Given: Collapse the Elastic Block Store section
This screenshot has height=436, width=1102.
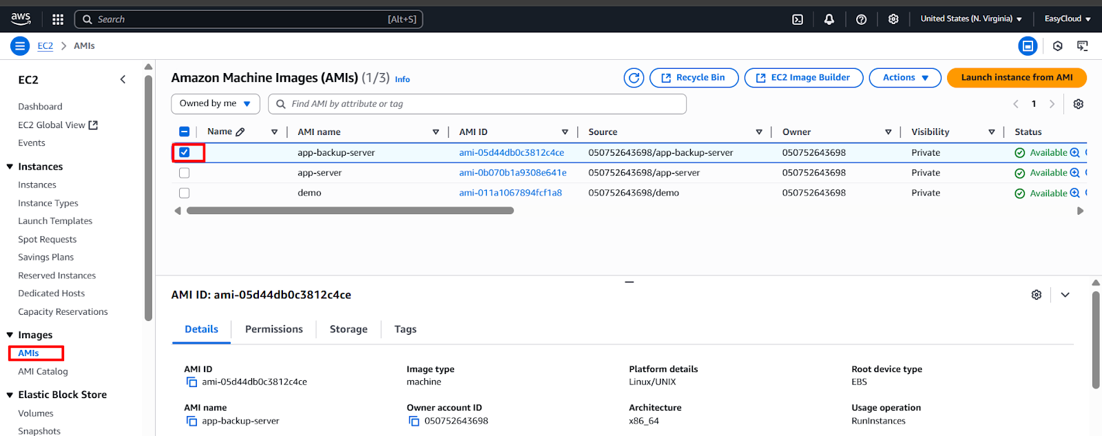Looking at the screenshot, I should tap(10, 395).
